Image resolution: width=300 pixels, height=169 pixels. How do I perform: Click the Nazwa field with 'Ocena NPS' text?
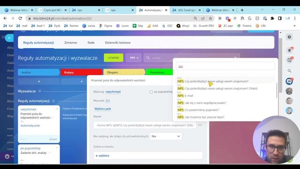pyautogui.click(x=145, y=125)
